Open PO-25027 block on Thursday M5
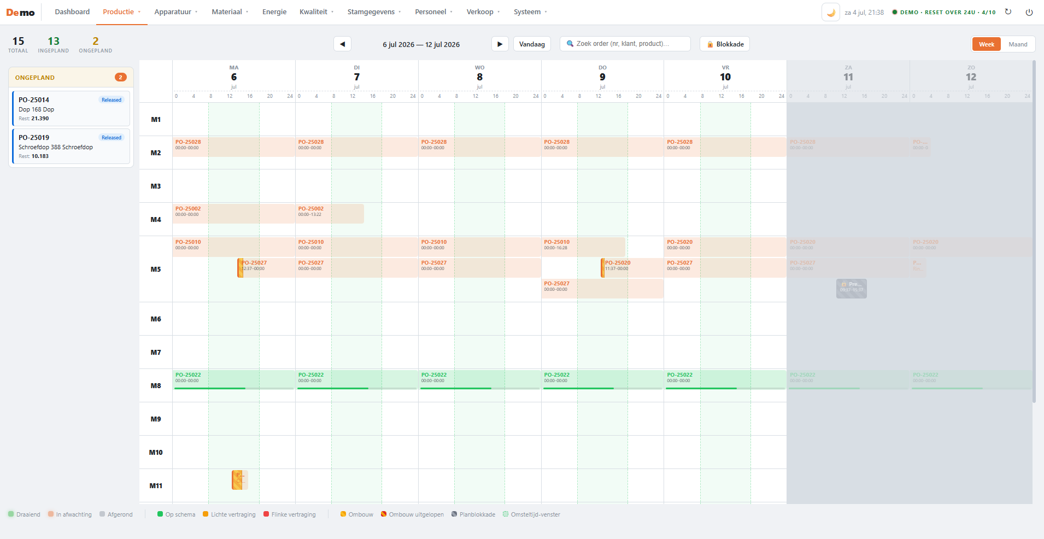 [602, 289]
